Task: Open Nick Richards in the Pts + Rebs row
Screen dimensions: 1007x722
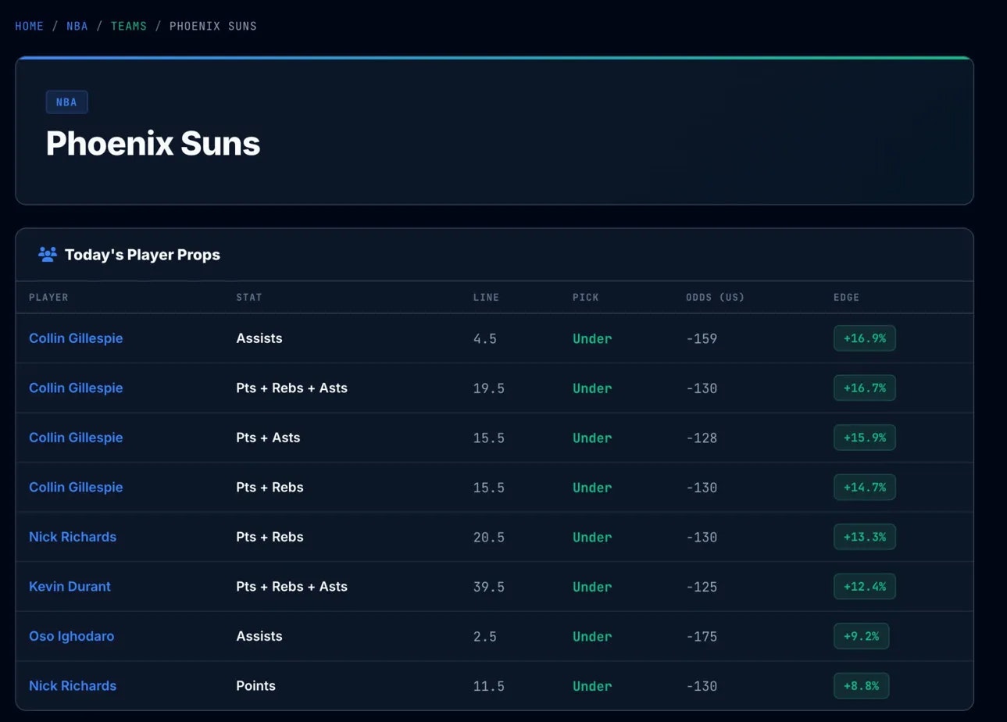Action: (x=73, y=537)
